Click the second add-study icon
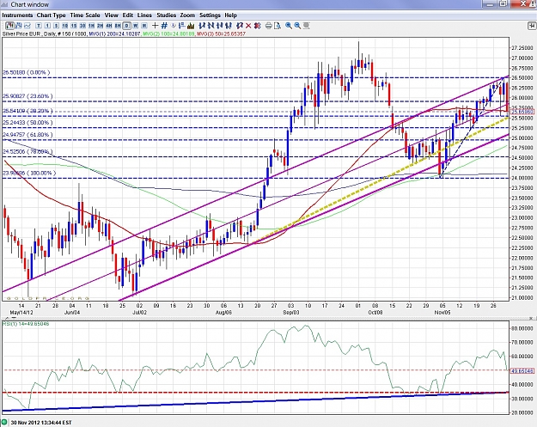Screen dimensions: 537x427 pos(211,26)
